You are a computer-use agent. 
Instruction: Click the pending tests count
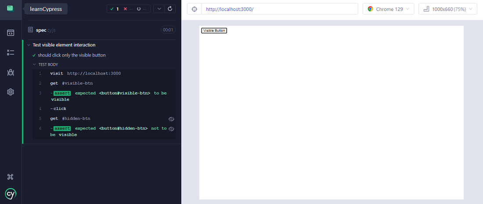click(141, 9)
